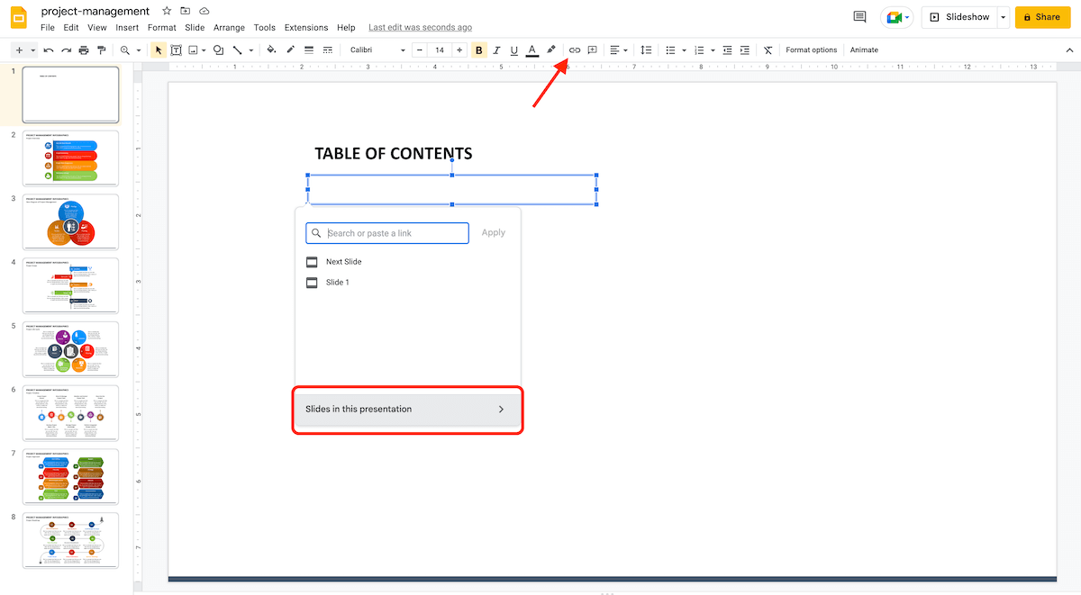Click the Share button
The height and width of the screenshot is (595, 1081).
pos(1042,16)
